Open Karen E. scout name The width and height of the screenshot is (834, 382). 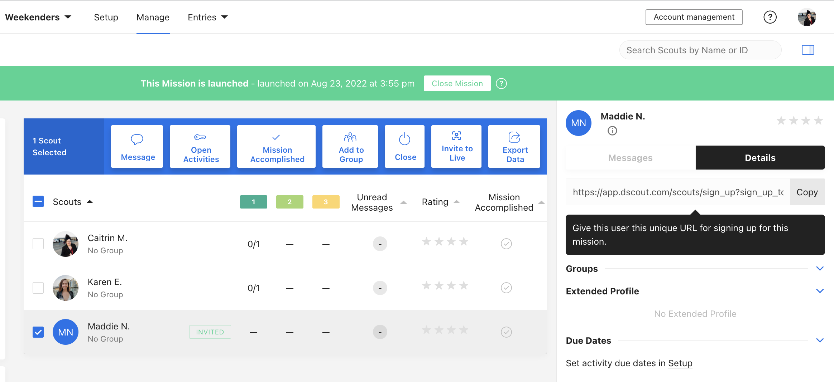click(105, 282)
